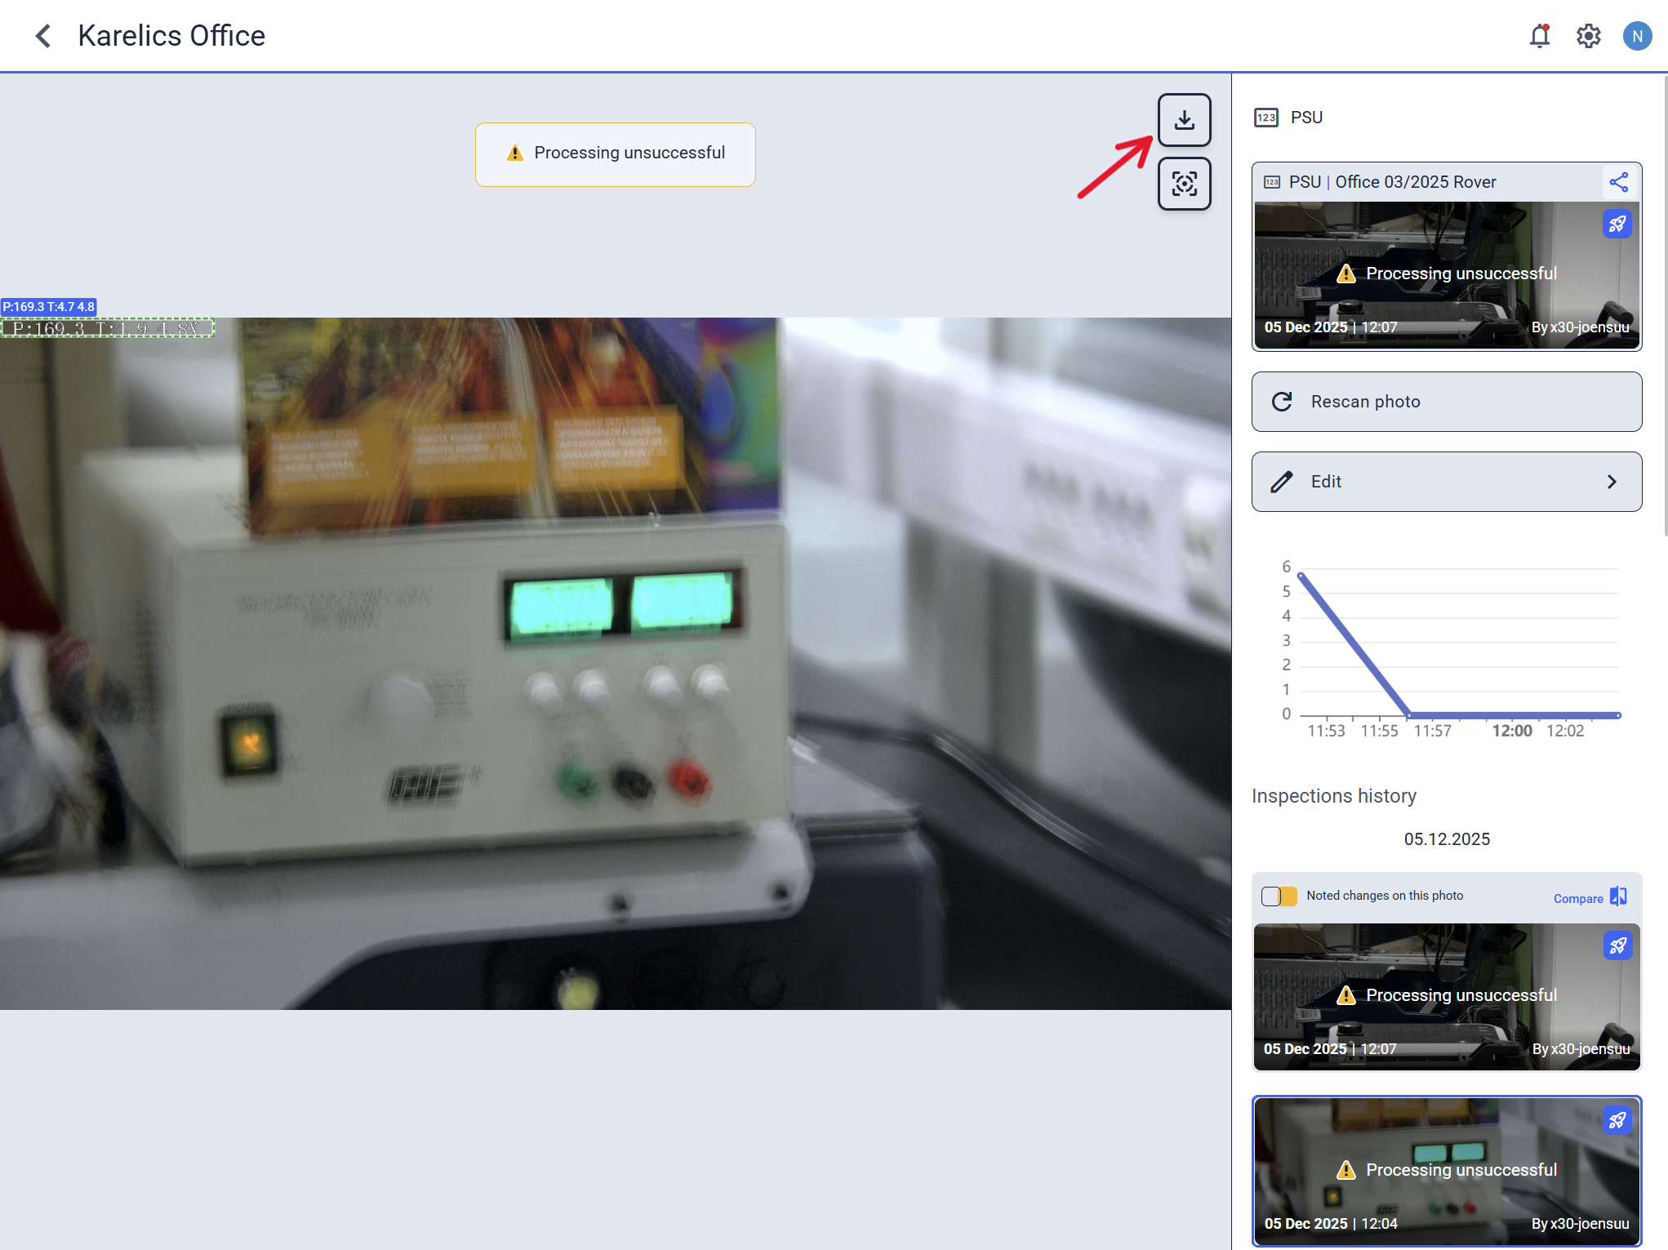This screenshot has width=1668, height=1250.
Task: Expand the Edit option chevron
Action: coord(1612,482)
